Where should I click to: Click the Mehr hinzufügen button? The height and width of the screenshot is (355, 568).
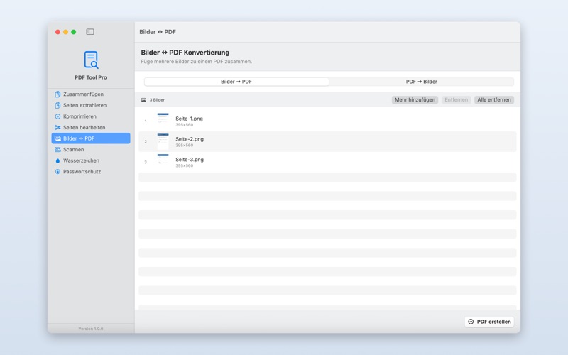click(x=415, y=100)
